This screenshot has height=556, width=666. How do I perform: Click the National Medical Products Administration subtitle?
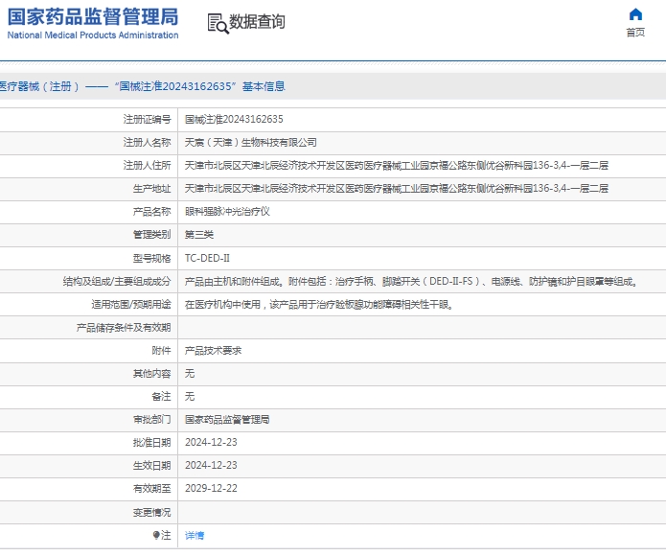93,35
